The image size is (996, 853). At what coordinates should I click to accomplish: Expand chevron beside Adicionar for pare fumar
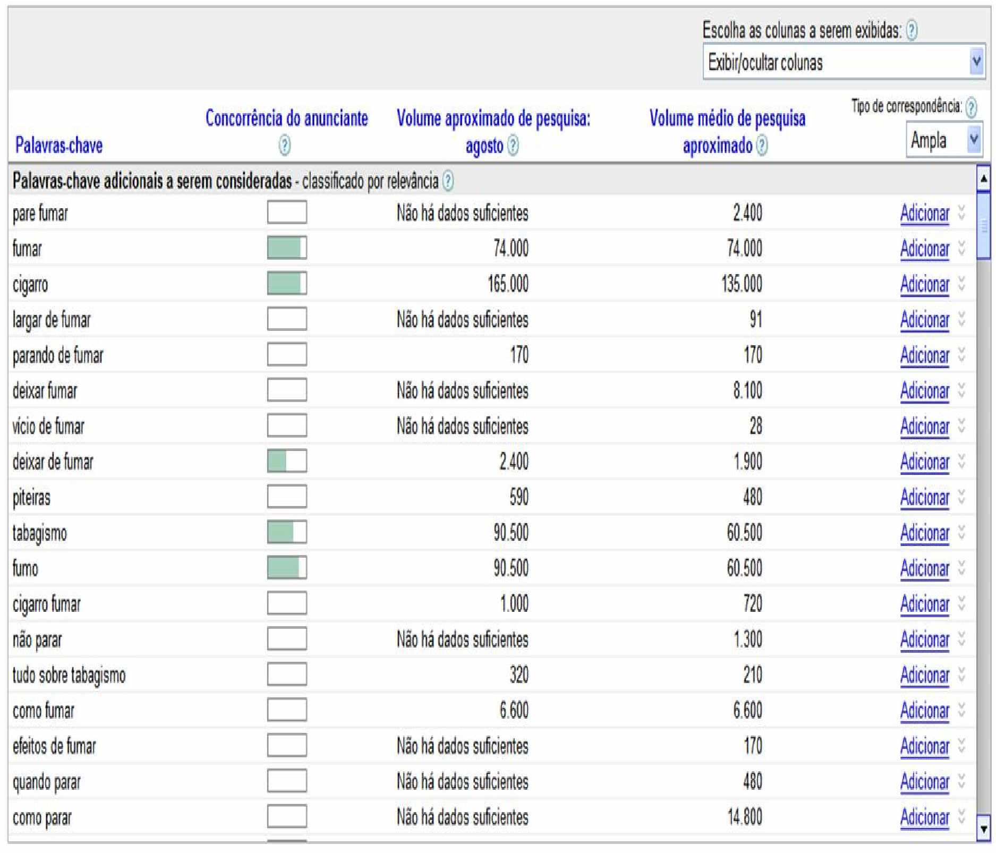click(961, 213)
